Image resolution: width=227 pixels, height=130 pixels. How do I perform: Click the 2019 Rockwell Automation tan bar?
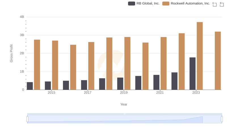point(127,63)
